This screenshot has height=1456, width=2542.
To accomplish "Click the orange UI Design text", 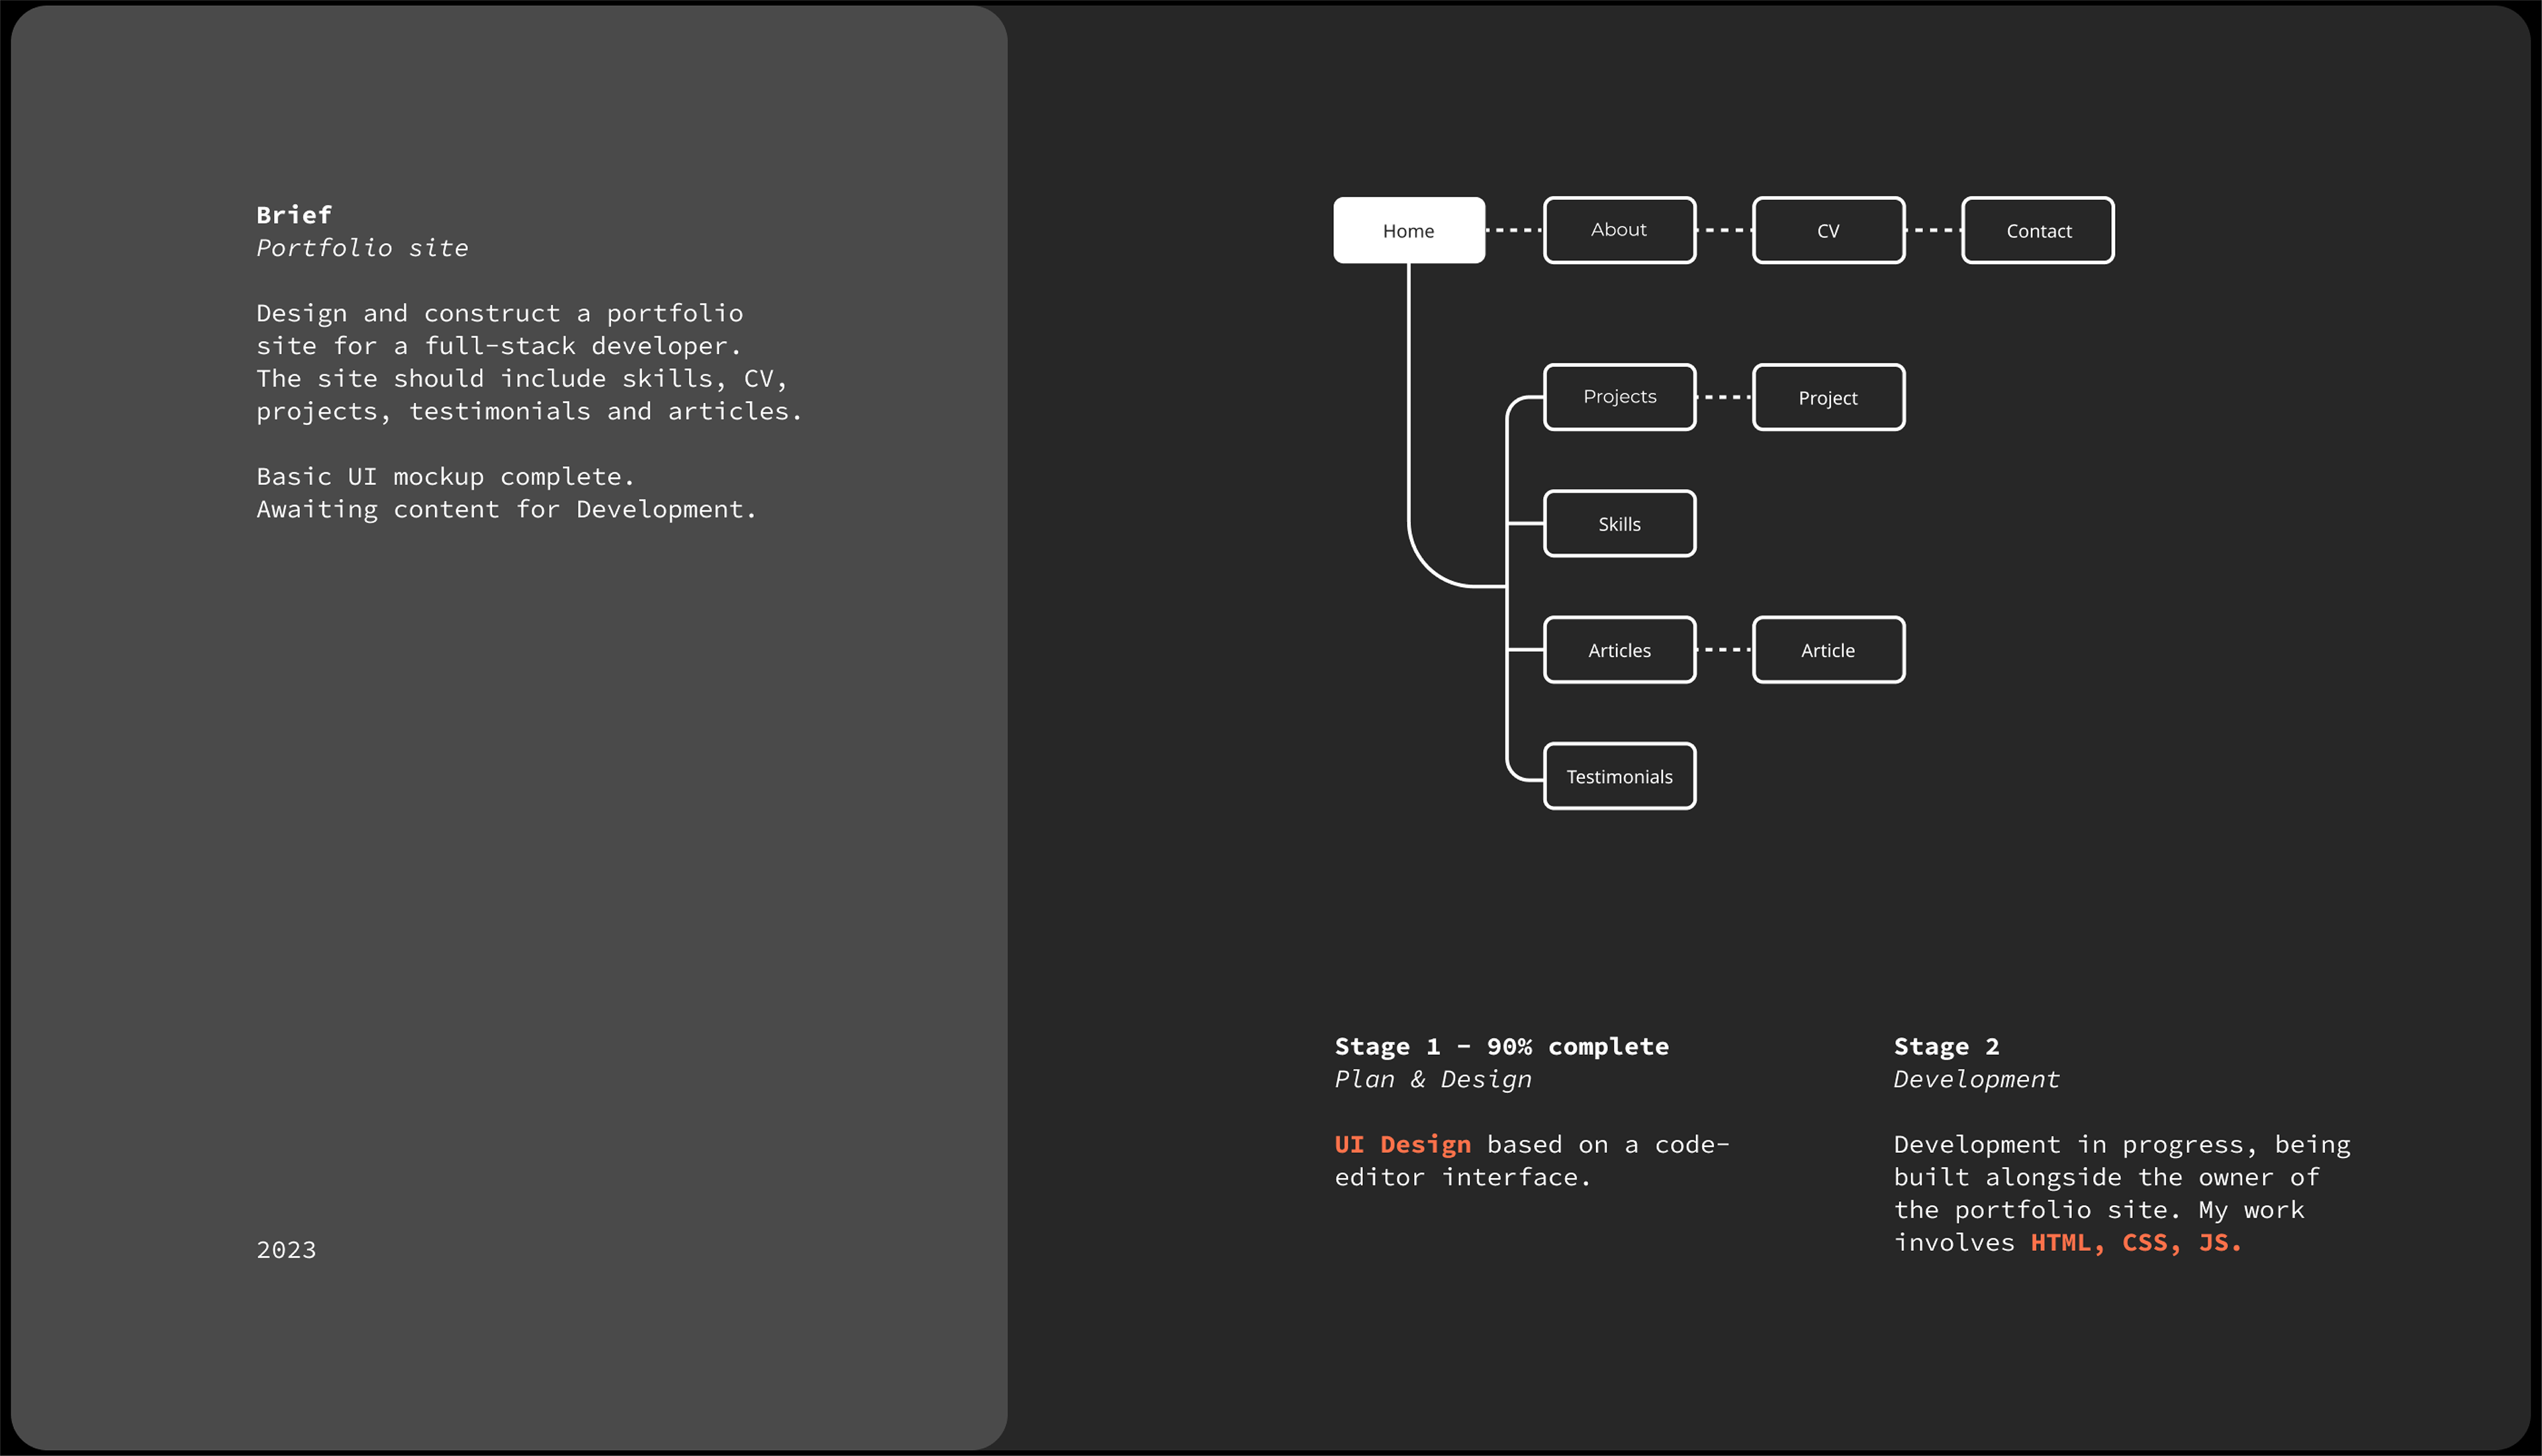I will pos(1402,1144).
